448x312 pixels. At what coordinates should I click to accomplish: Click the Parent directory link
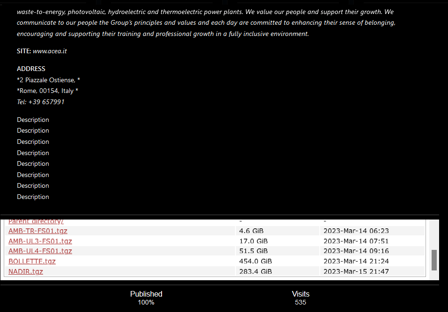tap(36, 221)
